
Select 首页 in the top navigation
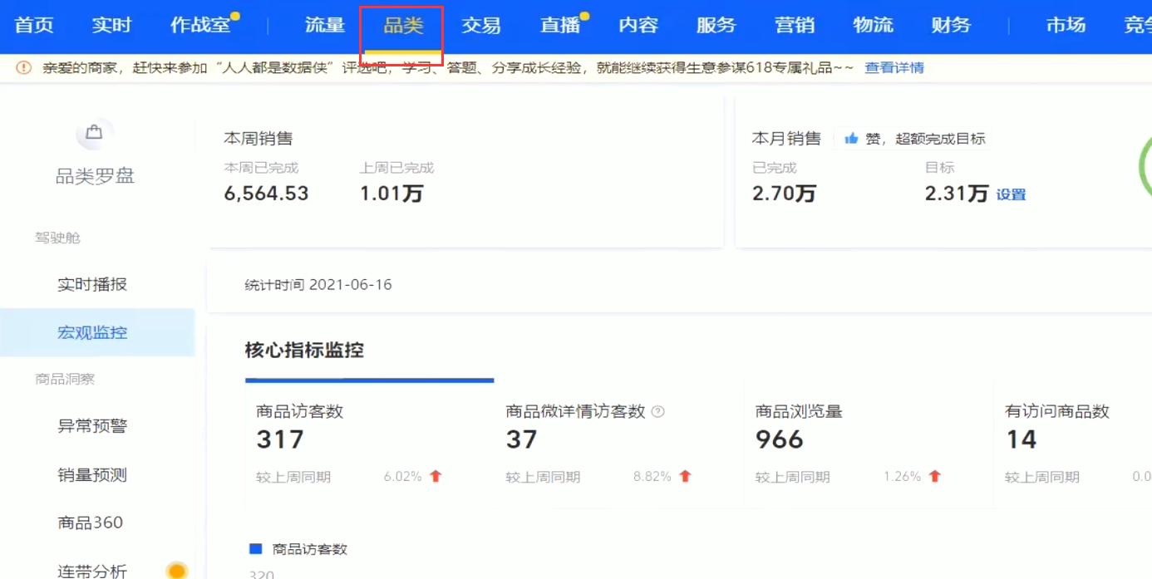(34, 25)
